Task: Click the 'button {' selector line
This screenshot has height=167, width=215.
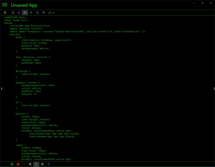Action: (22, 114)
